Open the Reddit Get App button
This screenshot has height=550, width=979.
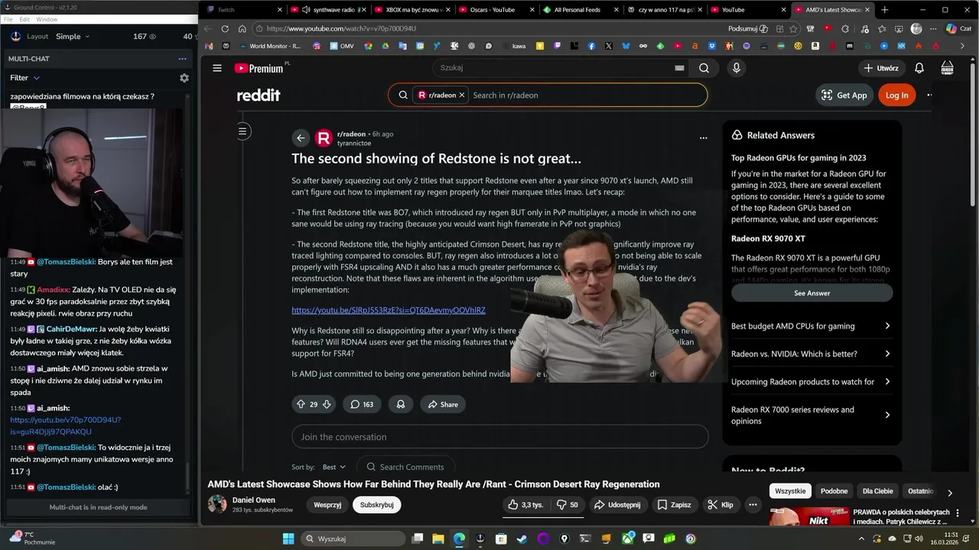[x=844, y=95]
